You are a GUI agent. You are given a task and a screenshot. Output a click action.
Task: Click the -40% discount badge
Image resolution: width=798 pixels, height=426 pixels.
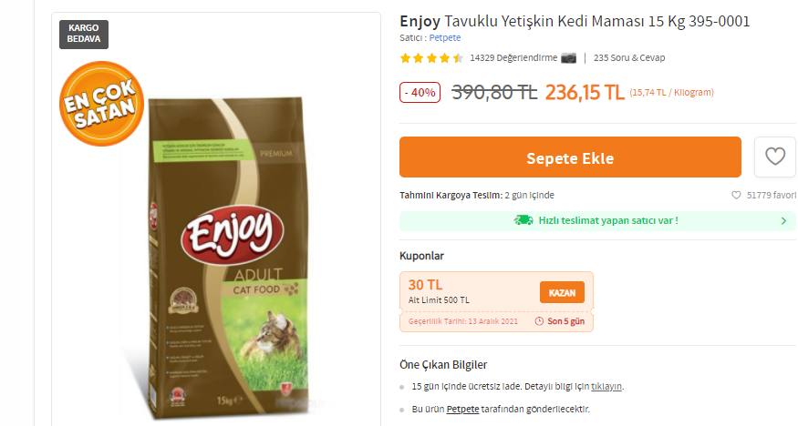pos(420,93)
